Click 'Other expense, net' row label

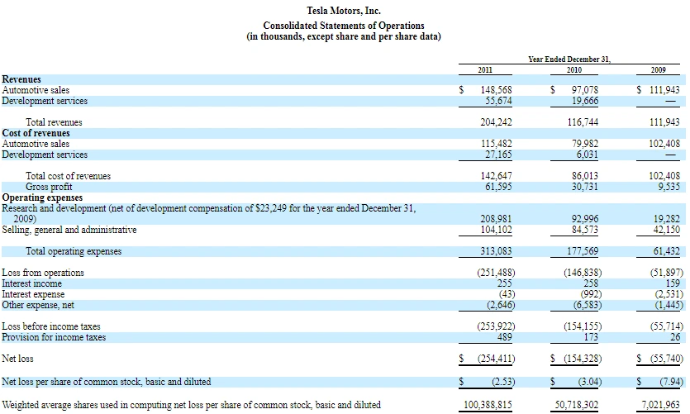tap(38, 305)
